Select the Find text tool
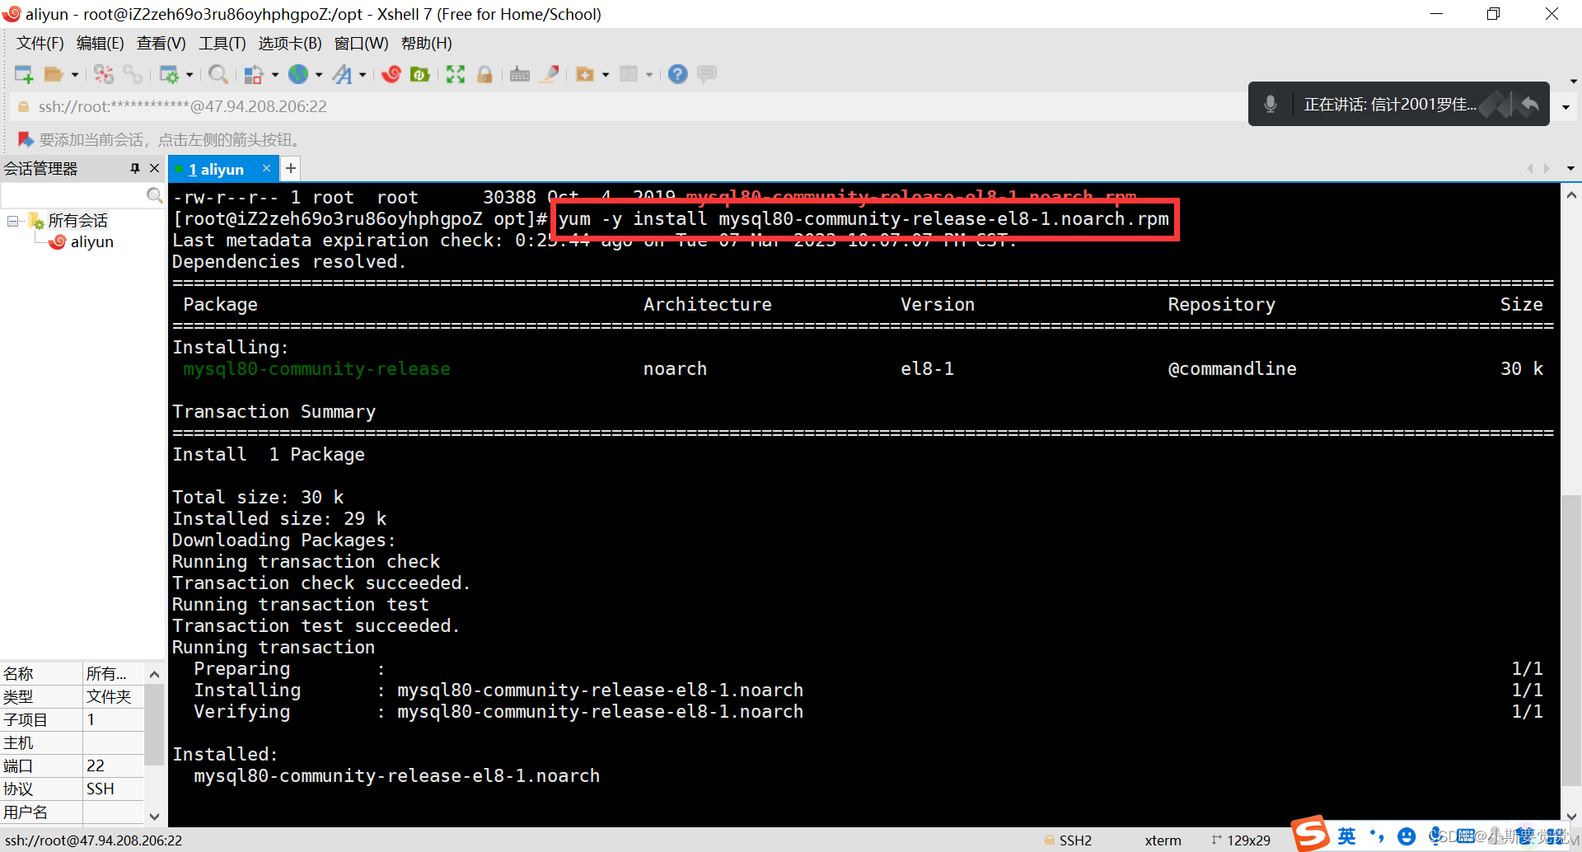Viewport: 1582px width, 852px height. tap(218, 74)
